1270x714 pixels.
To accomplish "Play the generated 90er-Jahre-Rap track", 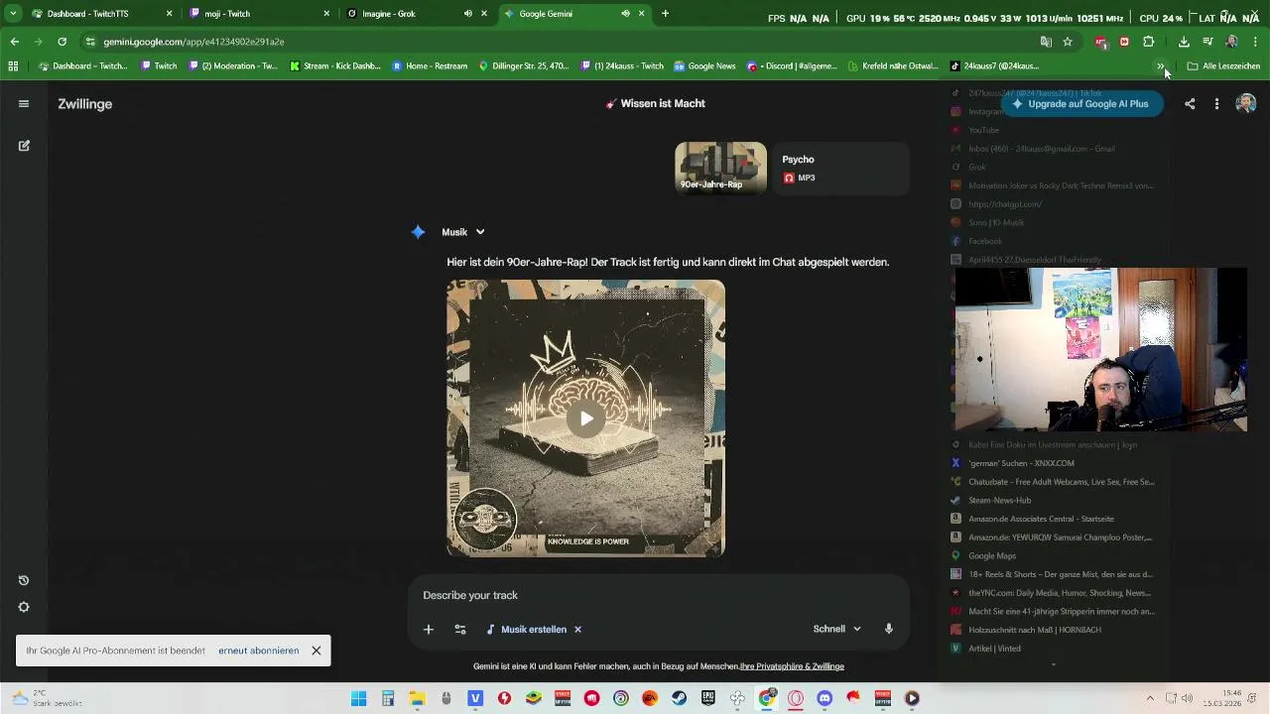I will [x=585, y=418].
